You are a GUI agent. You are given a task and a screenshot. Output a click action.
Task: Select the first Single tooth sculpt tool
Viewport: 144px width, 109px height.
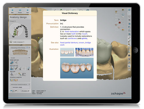(12, 68)
